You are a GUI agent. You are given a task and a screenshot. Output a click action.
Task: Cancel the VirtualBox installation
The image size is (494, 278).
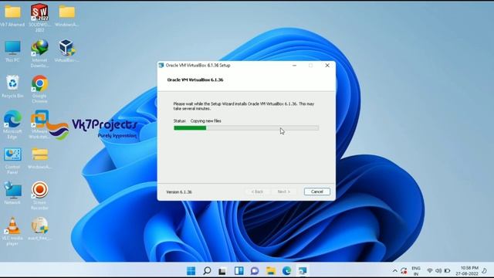click(317, 192)
